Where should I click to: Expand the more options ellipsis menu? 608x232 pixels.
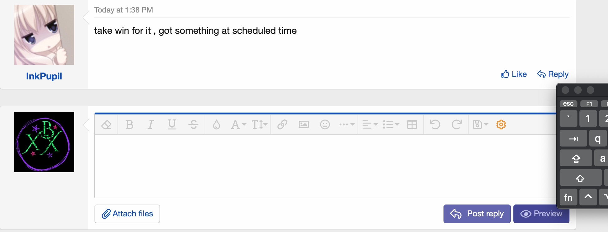[x=347, y=125]
